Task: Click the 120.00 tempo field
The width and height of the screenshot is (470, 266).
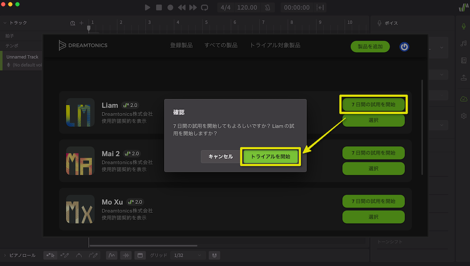Action: tap(247, 8)
